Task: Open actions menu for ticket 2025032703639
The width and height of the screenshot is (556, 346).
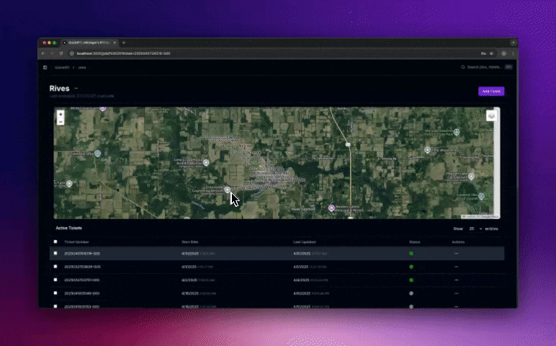Action: [x=457, y=267]
